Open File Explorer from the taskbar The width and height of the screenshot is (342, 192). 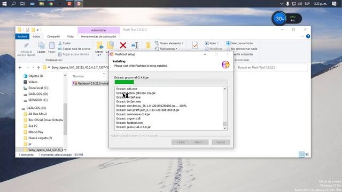point(42,4)
